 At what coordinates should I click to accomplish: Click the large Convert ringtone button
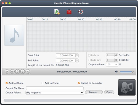coord(127,87)
